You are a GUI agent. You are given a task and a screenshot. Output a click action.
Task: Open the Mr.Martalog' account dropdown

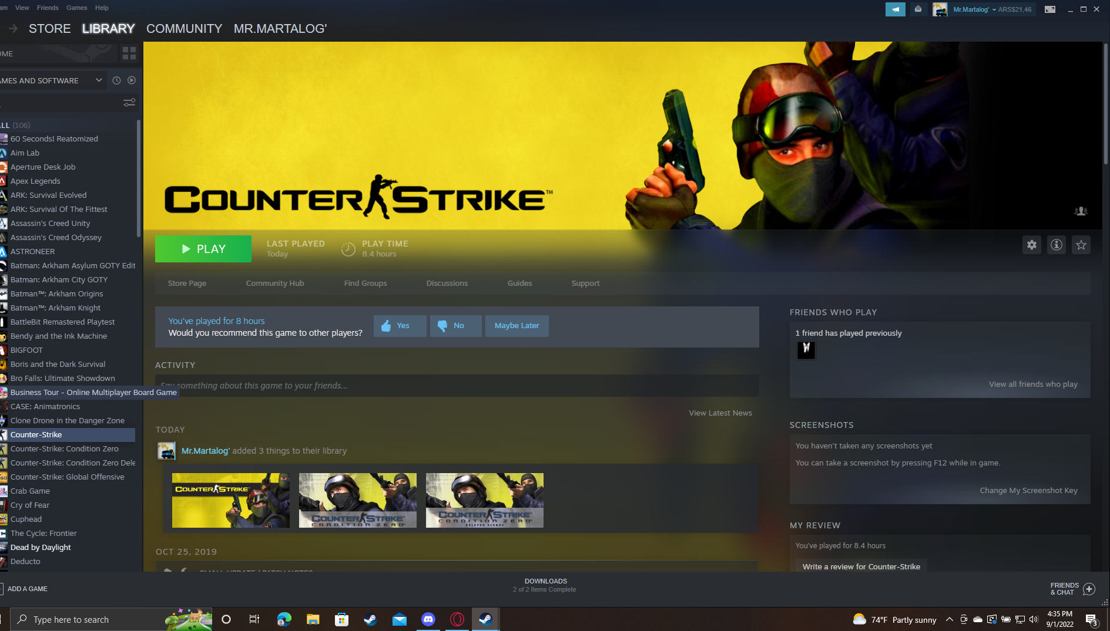pos(974,9)
